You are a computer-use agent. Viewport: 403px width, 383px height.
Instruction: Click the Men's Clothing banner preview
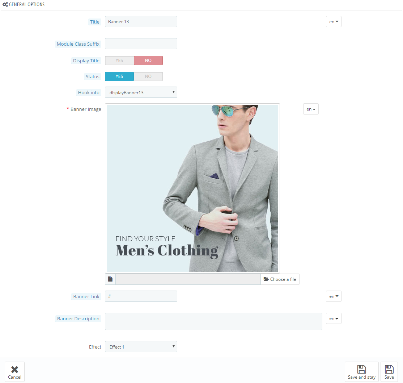pyautogui.click(x=192, y=188)
